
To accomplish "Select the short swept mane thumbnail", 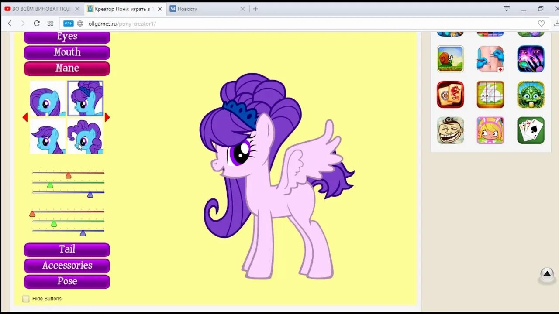I will [x=48, y=136].
